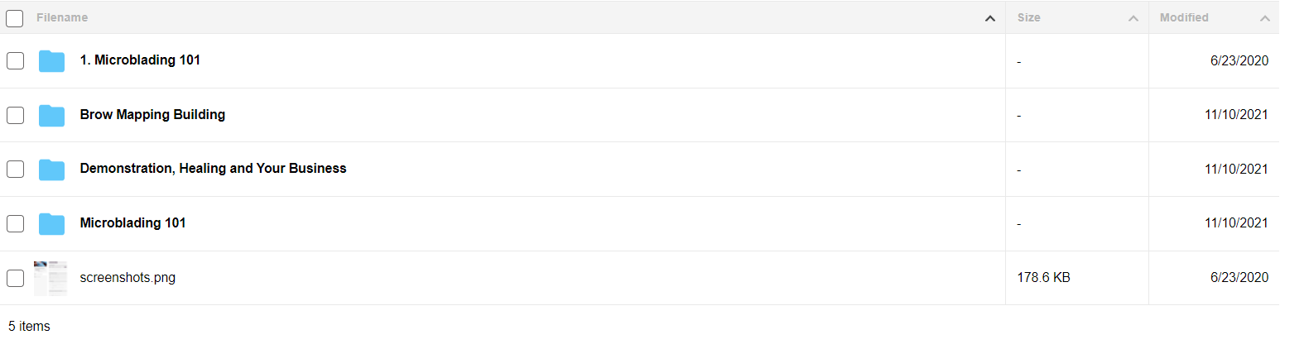
Task: Tick the select-all checkbox in the header
Action: (x=15, y=18)
